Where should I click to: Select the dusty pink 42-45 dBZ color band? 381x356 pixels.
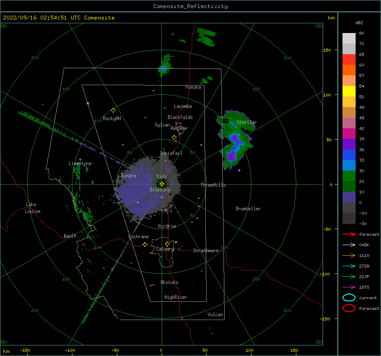click(349, 123)
